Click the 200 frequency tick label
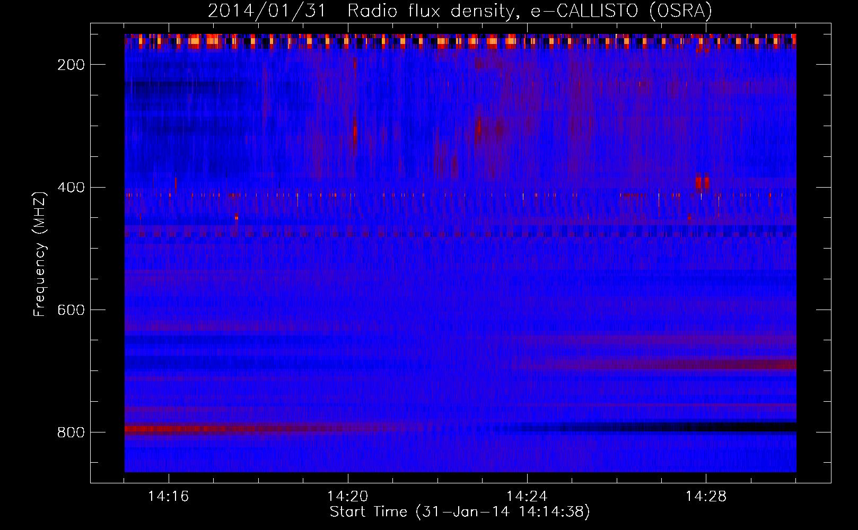Viewport: 858px width, 530px height. click(x=71, y=65)
